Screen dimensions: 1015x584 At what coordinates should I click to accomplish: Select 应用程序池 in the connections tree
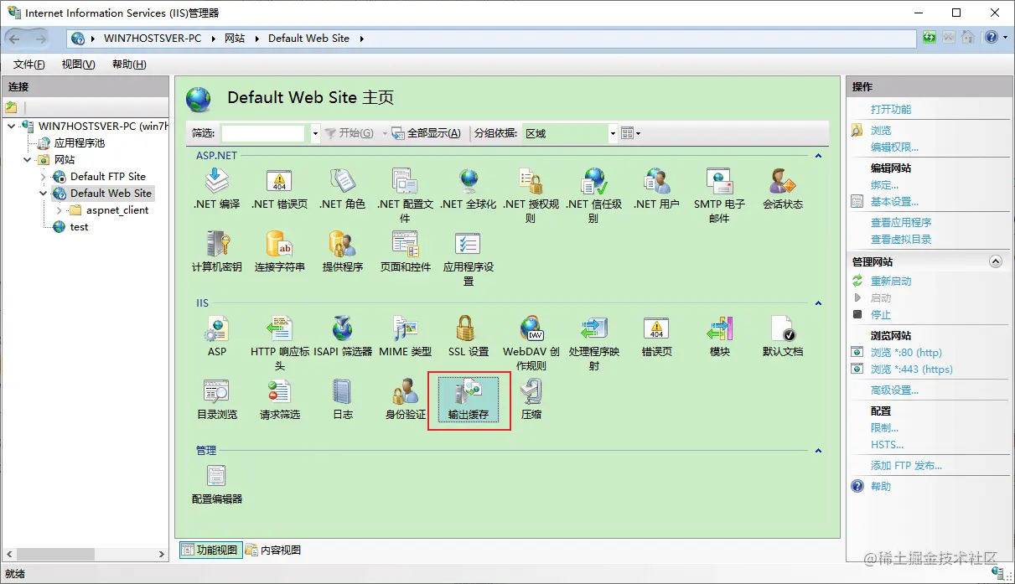click(80, 143)
